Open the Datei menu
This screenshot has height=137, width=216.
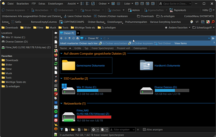(10, 4)
